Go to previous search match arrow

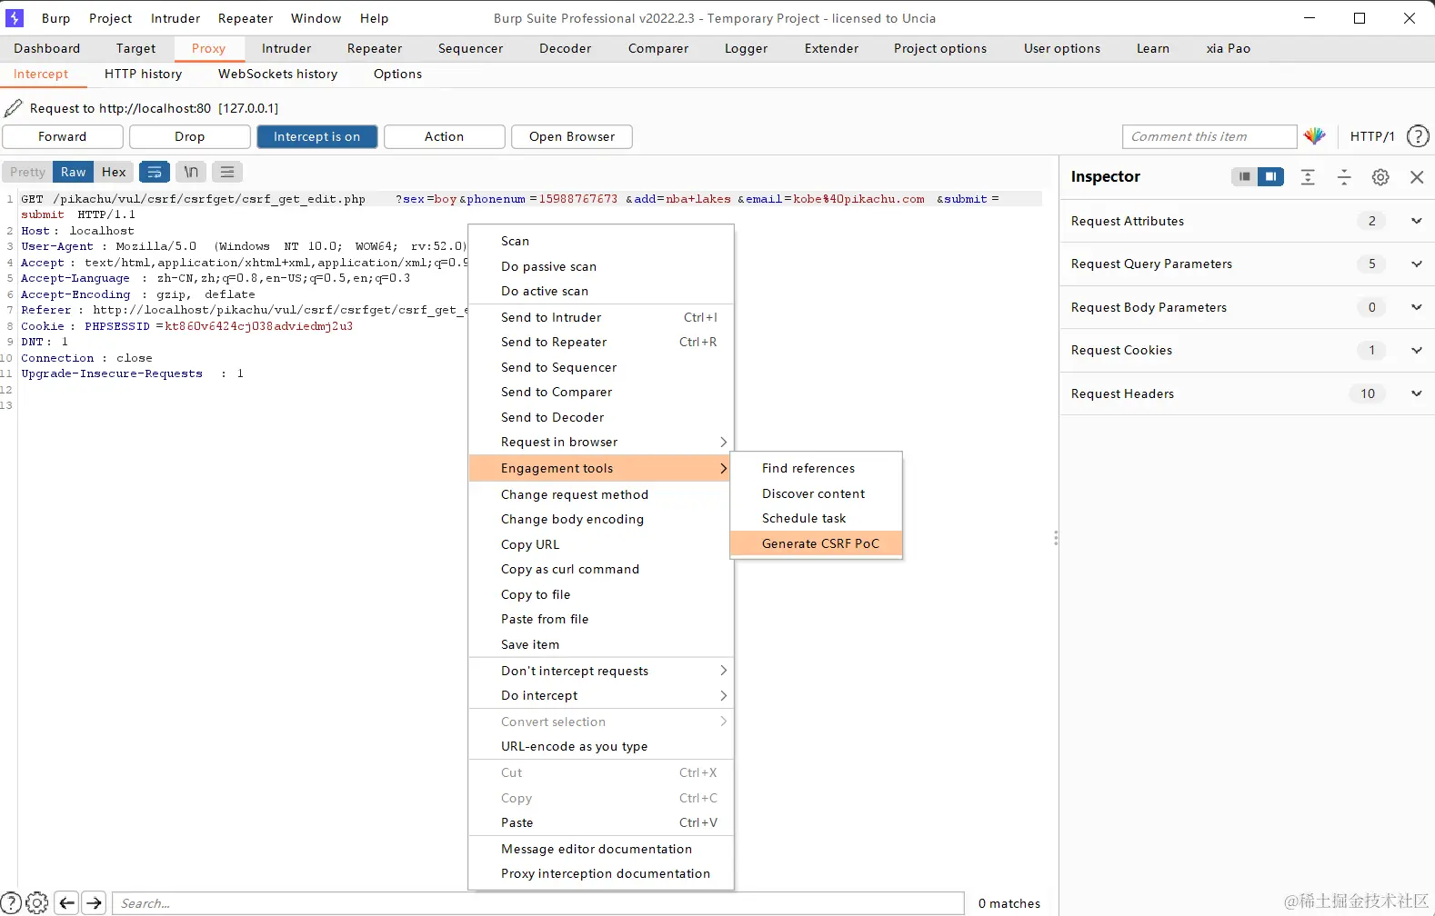66,902
